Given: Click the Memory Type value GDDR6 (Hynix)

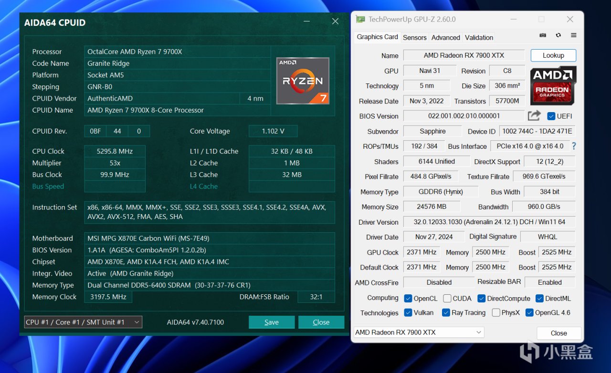Looking at the screenshot, I should 441,192.
